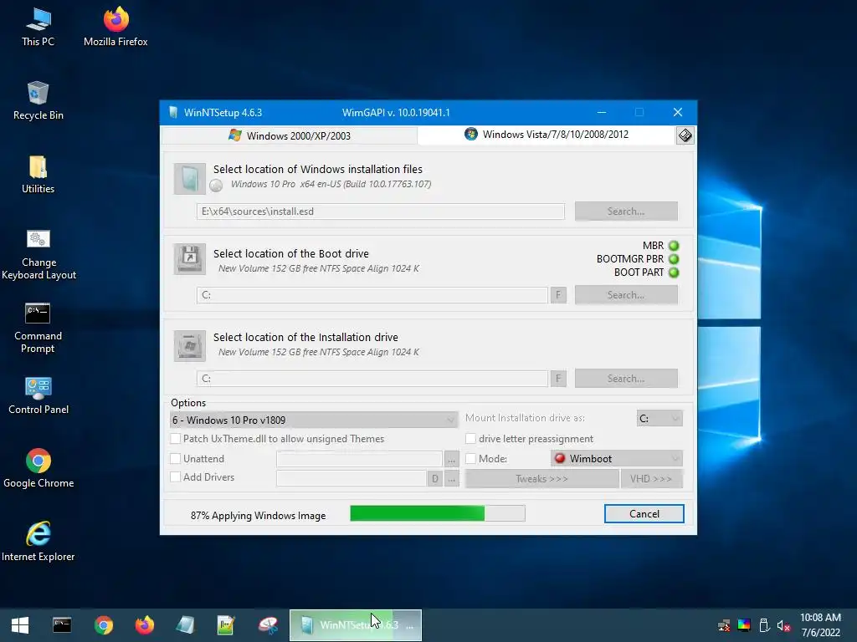Click F format button beside Boot drive
Image resolution: width=857 pixels, height=642 pixels.
558,295
